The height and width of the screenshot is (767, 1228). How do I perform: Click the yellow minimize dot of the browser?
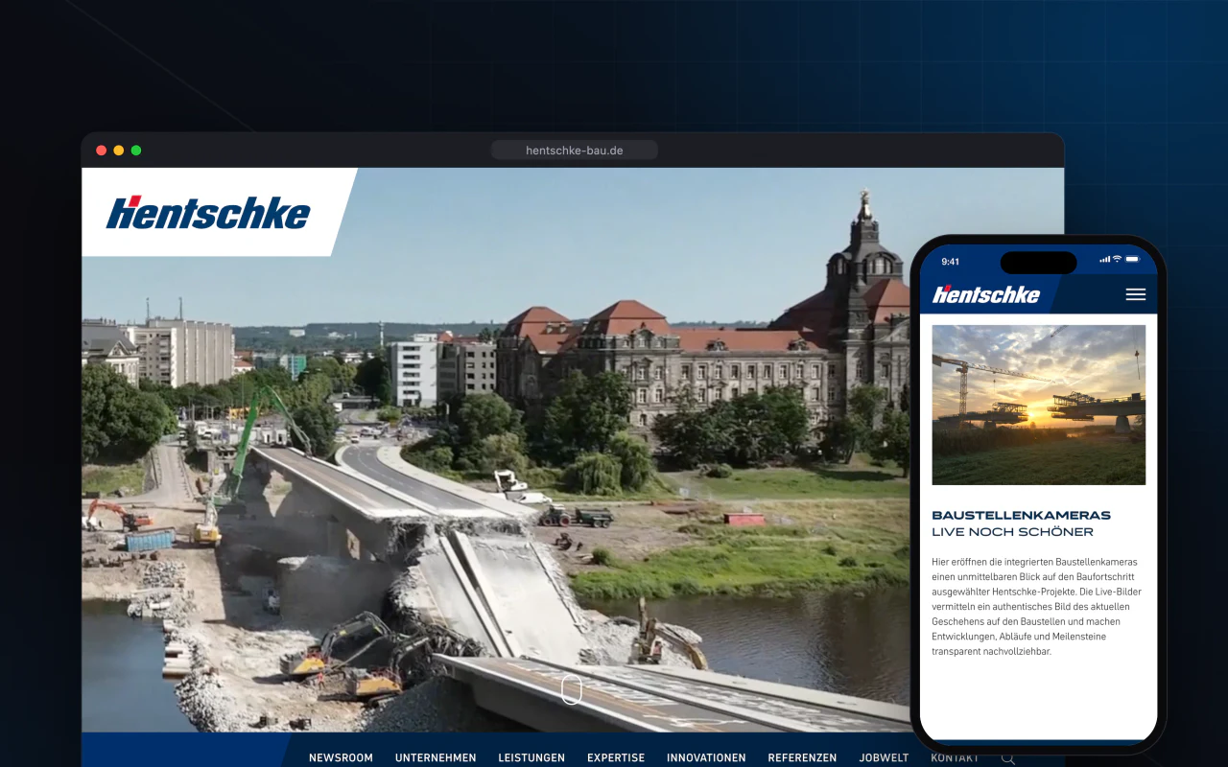tap(119, 151)
